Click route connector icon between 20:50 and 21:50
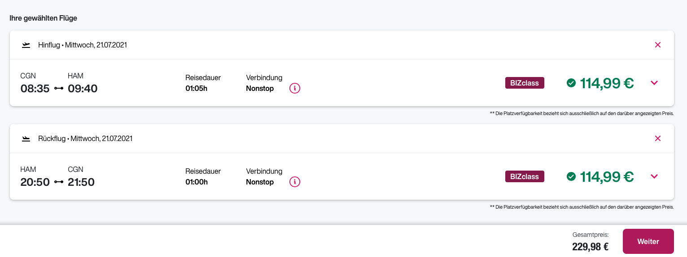 [x=59, y=182]
